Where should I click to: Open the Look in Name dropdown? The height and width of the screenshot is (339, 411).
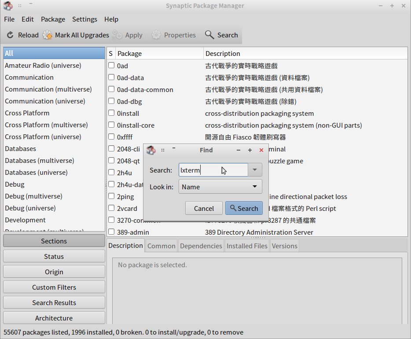(220, 187)
